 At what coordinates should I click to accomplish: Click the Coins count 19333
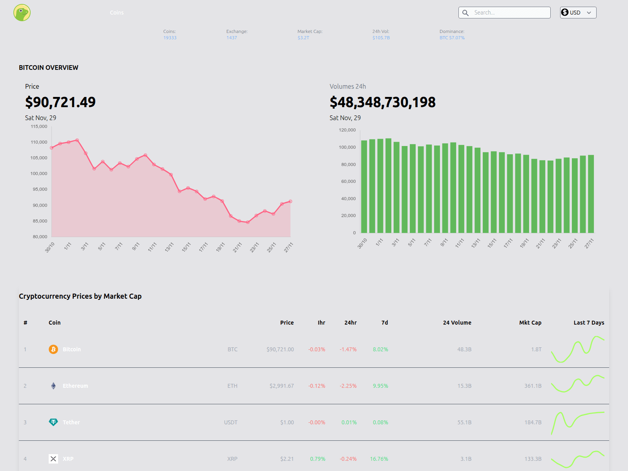tap(170, 38)
